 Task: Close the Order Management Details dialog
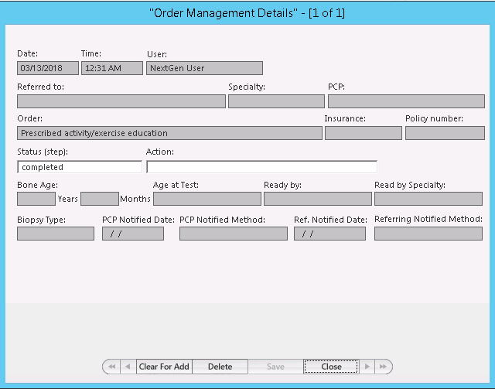click(x=331, y=367)
